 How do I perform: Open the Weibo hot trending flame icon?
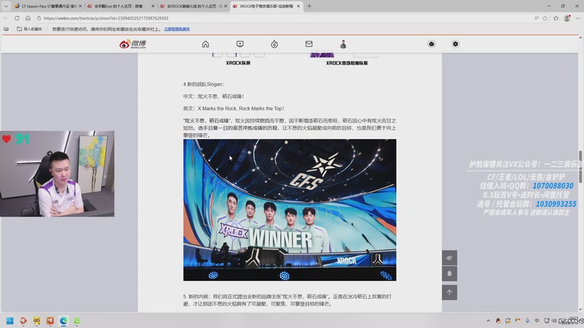click(x=274, y=44)
